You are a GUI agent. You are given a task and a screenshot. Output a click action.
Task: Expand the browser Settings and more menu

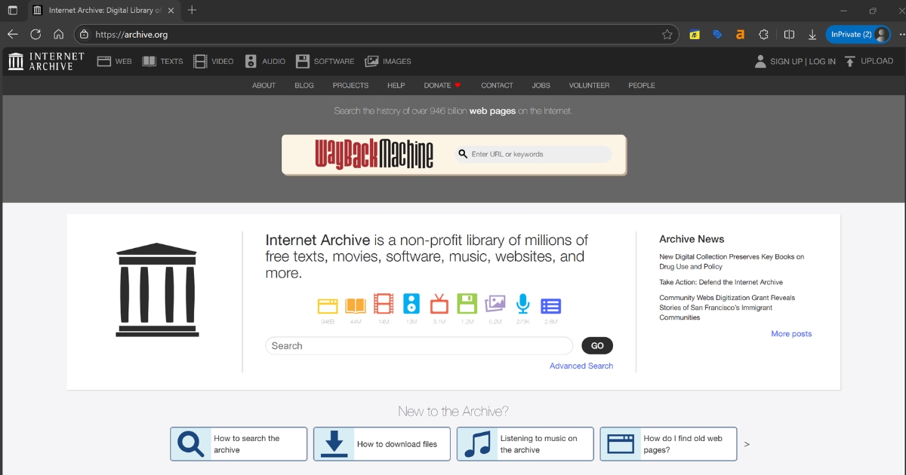901,35
